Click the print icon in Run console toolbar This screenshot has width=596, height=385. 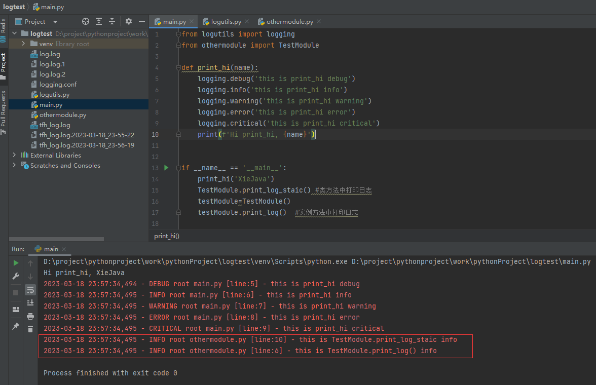[x=30, y=316]
